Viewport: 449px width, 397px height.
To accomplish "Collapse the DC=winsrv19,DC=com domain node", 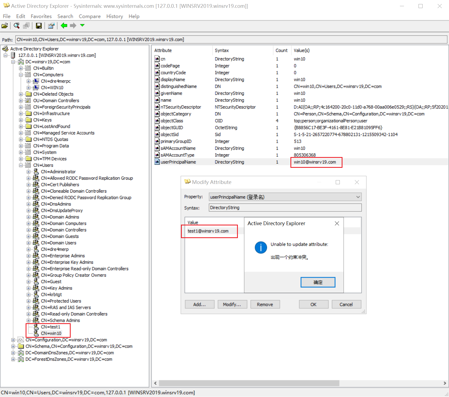I will pos(13,62).
